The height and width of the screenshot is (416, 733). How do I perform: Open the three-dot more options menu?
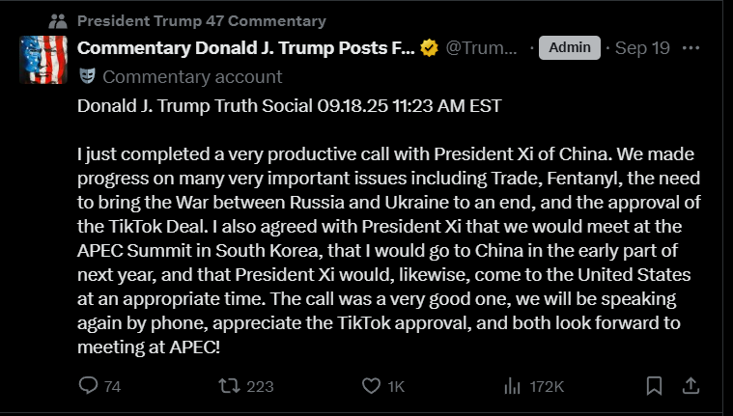point(691,47)
